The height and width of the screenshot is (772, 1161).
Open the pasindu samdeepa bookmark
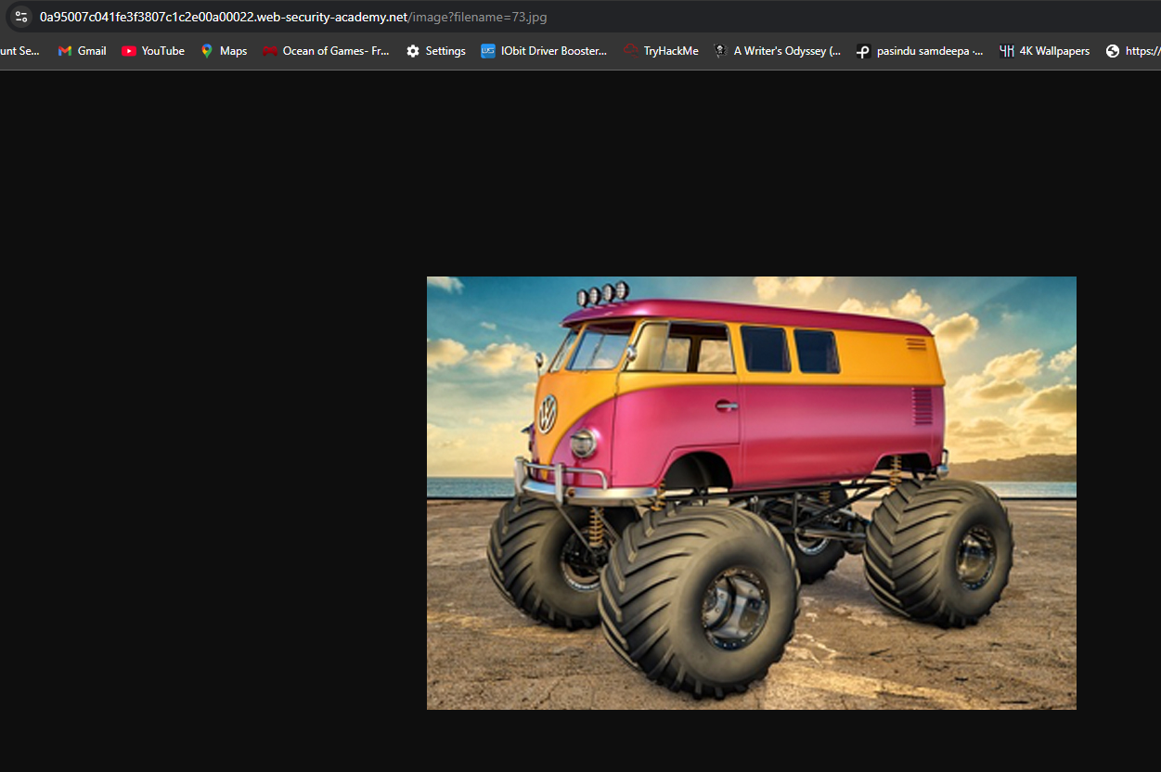click(920, 51)
